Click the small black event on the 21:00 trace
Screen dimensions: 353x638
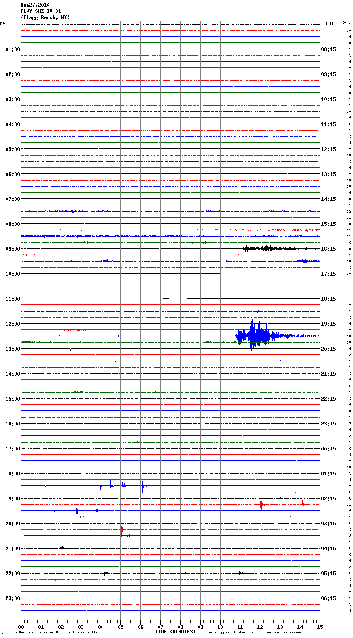tap(62, 548)
